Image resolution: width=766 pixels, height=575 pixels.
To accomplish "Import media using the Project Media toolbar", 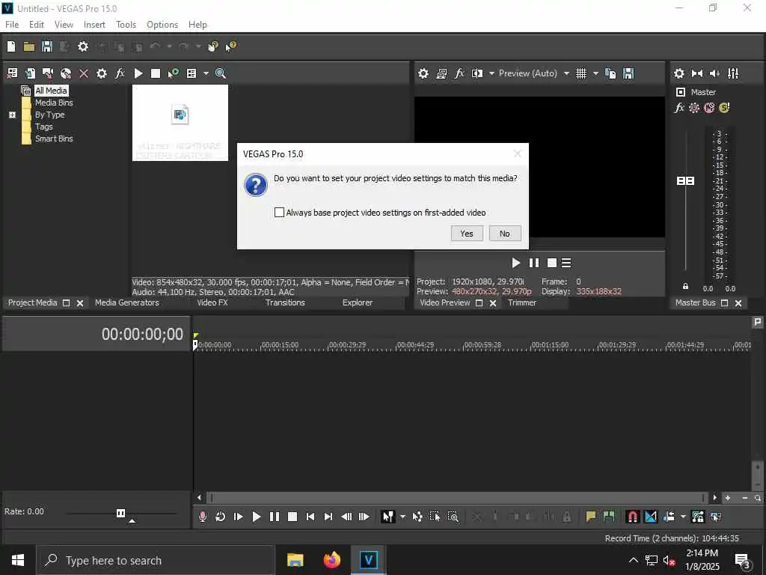I will click(x=30, y=73).
